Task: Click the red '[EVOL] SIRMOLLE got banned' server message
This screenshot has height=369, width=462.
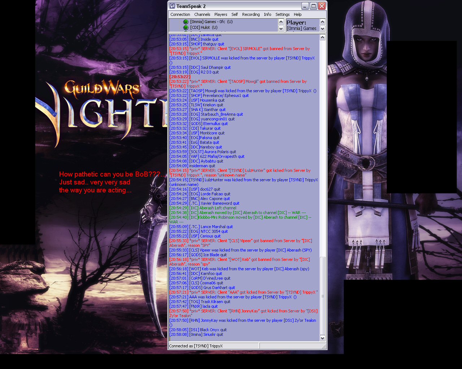Action: click(x=240, y=51)
